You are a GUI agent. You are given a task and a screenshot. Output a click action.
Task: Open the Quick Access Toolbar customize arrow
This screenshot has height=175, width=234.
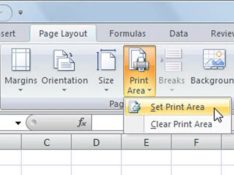click(x=21, y=13)
